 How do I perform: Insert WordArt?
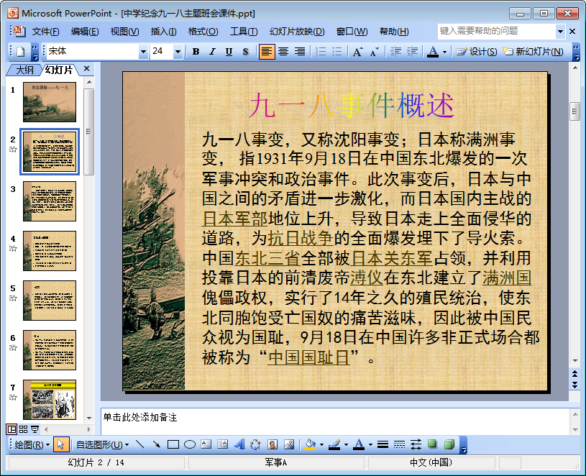[239, 444]
